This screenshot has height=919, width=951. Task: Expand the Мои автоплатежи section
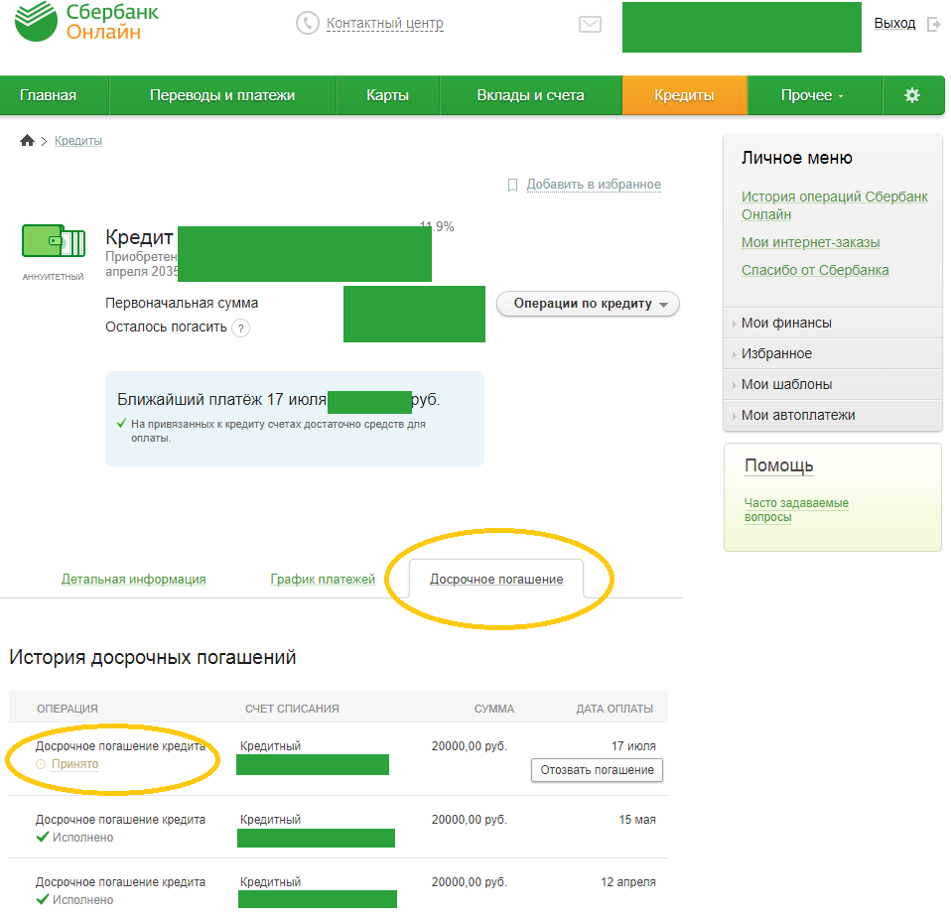coord(797,415)
